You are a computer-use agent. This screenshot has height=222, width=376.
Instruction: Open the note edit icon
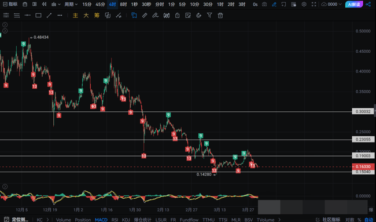click(x=188, y=16)
